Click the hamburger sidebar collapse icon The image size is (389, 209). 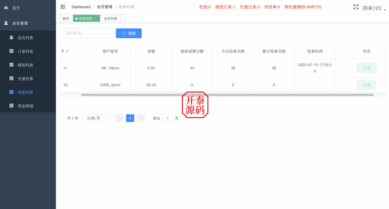point(63,7)
